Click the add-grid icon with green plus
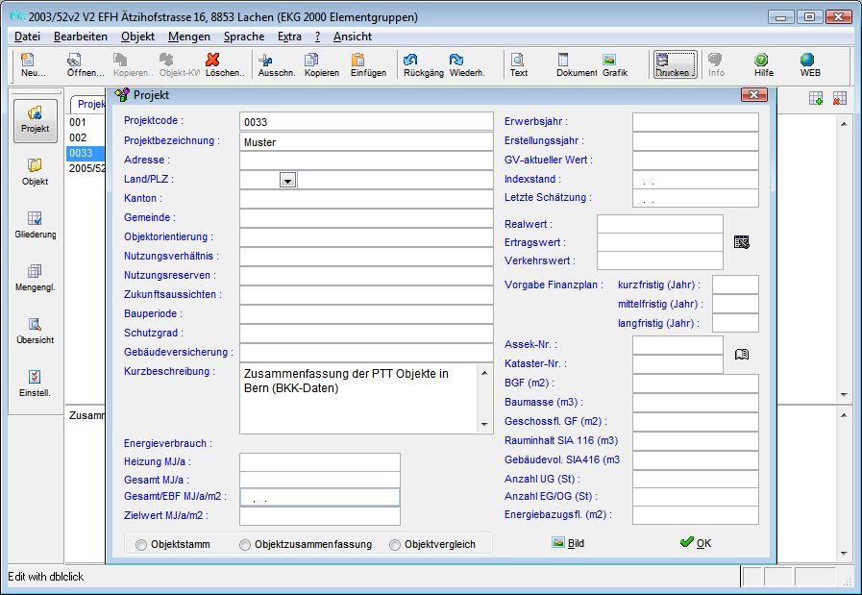The width and height of the screenshot is (862, 595). tap(816, 98)
